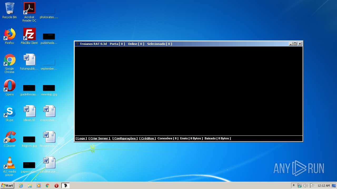The image size is (337, 189).
Task: Click the 12:12 AM clock
Action: 324,186
